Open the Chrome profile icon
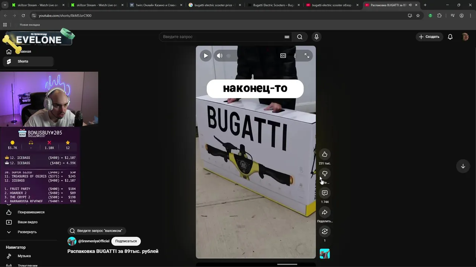This screenshot has width=476, height=267. [x=461, y=16]
